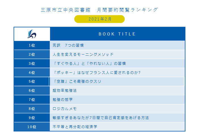The height and width of the screenshot is (138, 199).
Task: Select 敏感すぎるあなたが7日間で自己肯定感をあげる方法 entry
Action: point(101,118)
